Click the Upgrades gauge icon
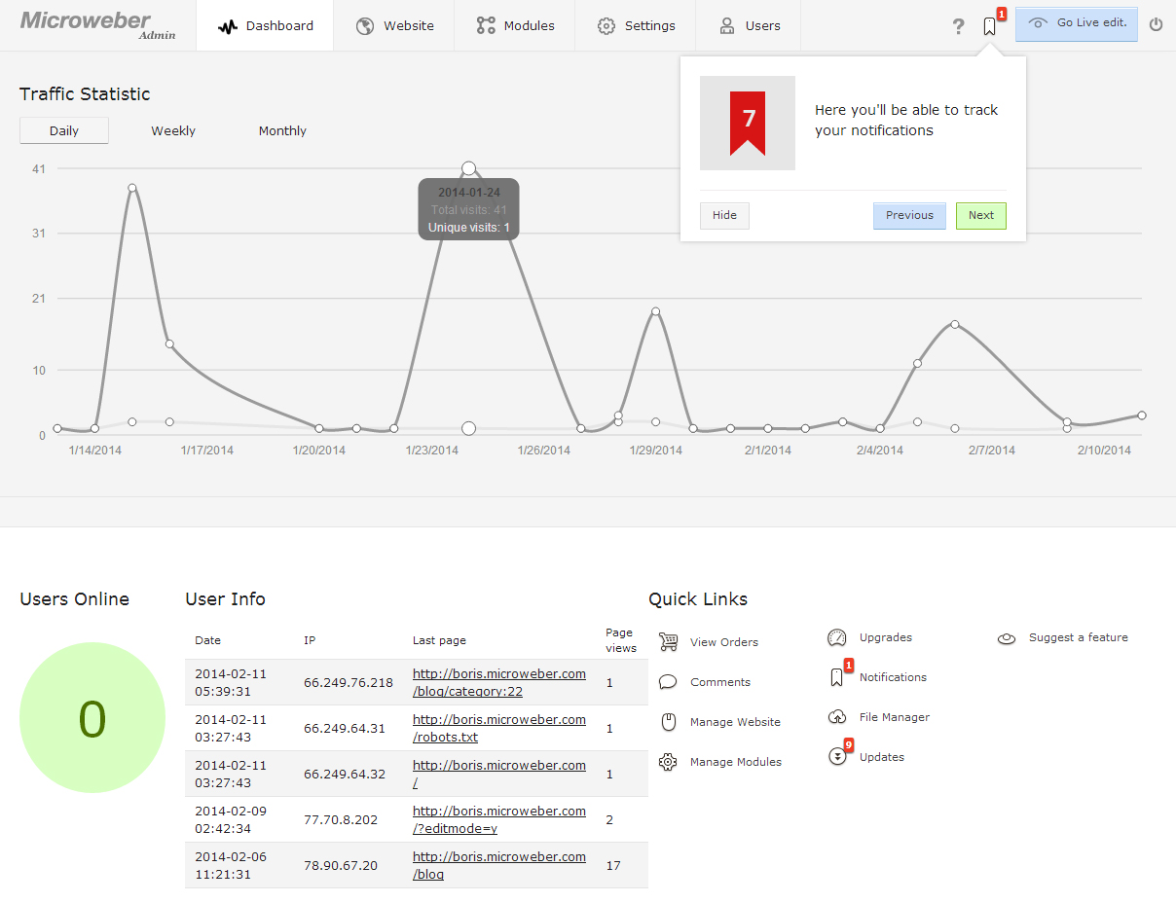Image resolution: width=1176 pixels, height=903 pixels. pyautogui.click(x=837, y=638)
